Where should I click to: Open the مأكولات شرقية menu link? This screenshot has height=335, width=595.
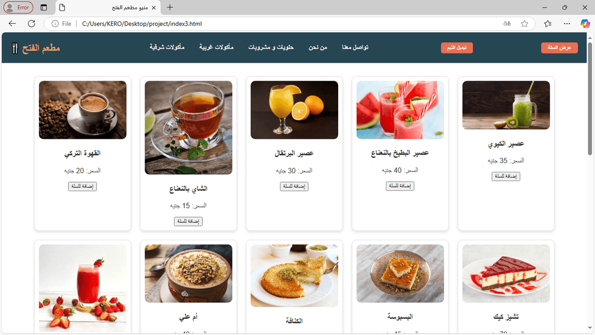coord(167,48)
